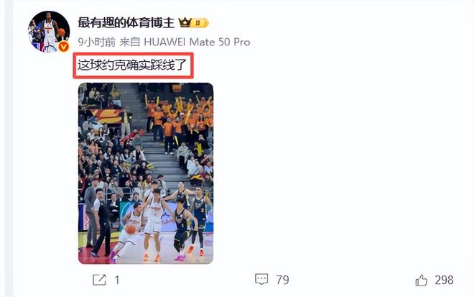Open comments via the speech bubble icon
This screenshot has height=297, width=474.
tap(261, 279)
